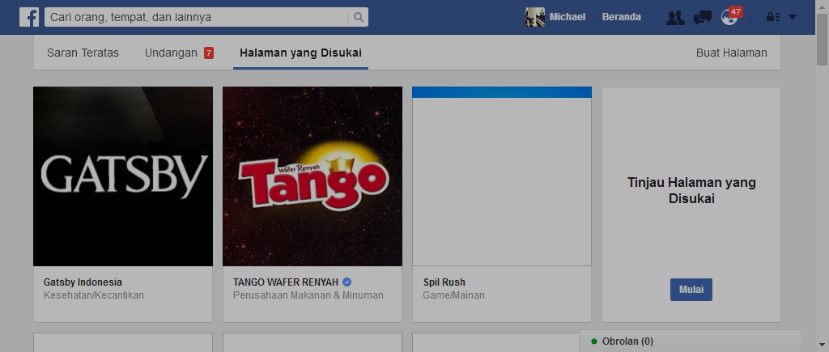
Task: Click Perusahaan Makanan & Minuman text
Action: 308,295
